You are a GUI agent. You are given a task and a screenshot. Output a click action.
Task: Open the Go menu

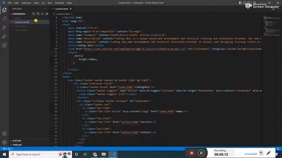tap(43, 3)
